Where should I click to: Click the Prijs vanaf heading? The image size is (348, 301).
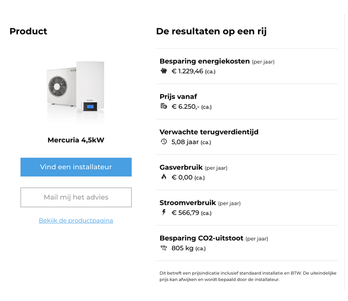point(178,96)
